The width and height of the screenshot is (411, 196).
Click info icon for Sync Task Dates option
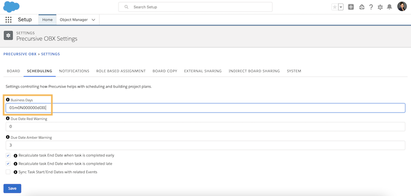(15, 172)
